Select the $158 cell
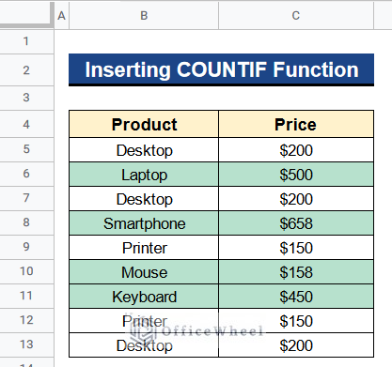392x367 pixels. click(296, 272)
